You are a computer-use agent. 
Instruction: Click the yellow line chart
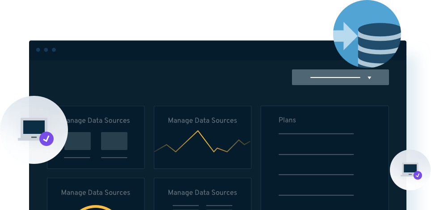pos(202,142)
